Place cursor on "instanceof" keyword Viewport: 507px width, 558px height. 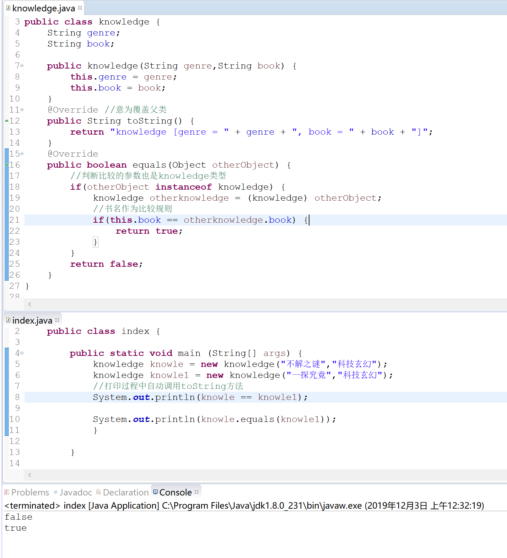[x=183, y=187]
